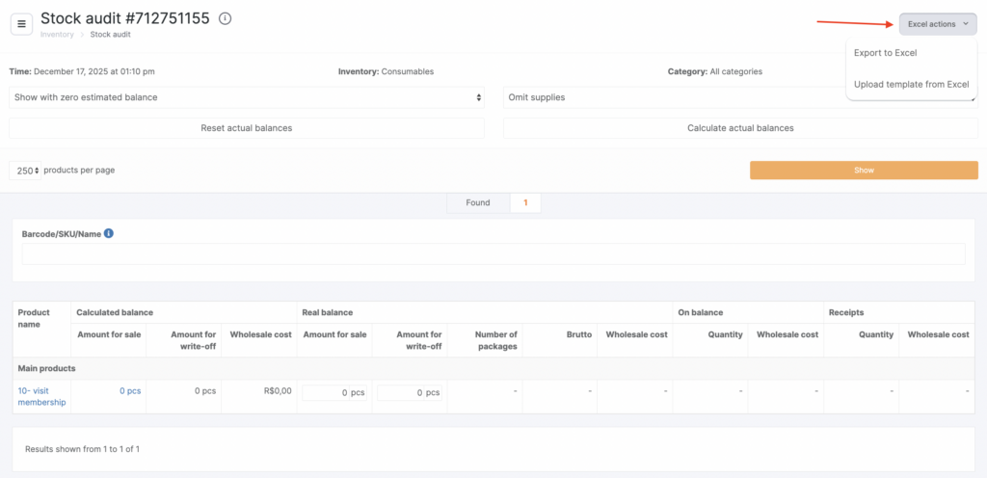Click page number 1 in pagination

pyautogui.click(x=525, y=202)
